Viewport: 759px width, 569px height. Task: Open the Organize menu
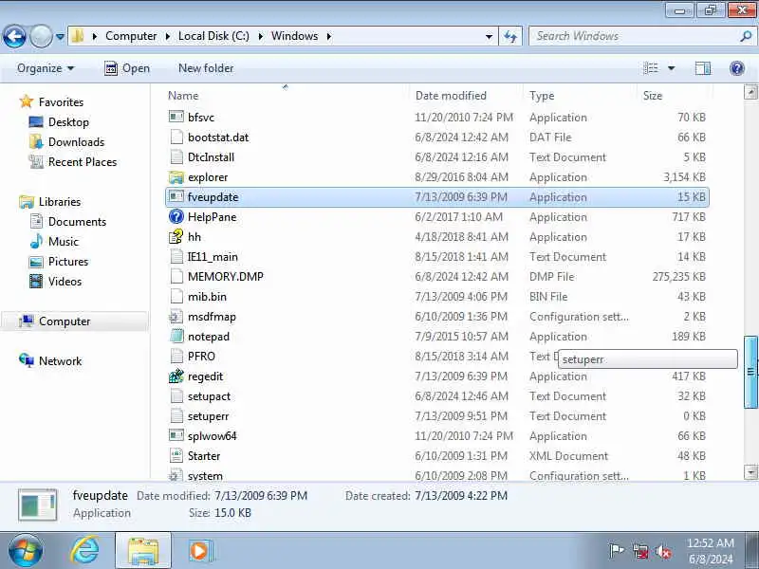[46, 68]
